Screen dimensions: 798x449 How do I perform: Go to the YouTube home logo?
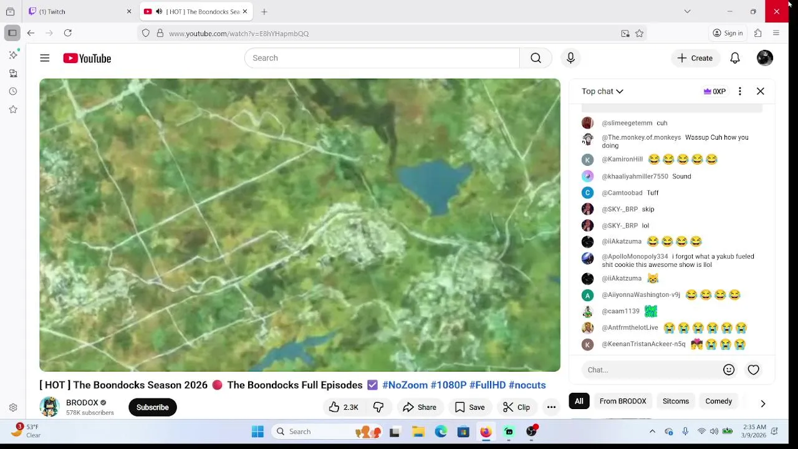(87, 58)
